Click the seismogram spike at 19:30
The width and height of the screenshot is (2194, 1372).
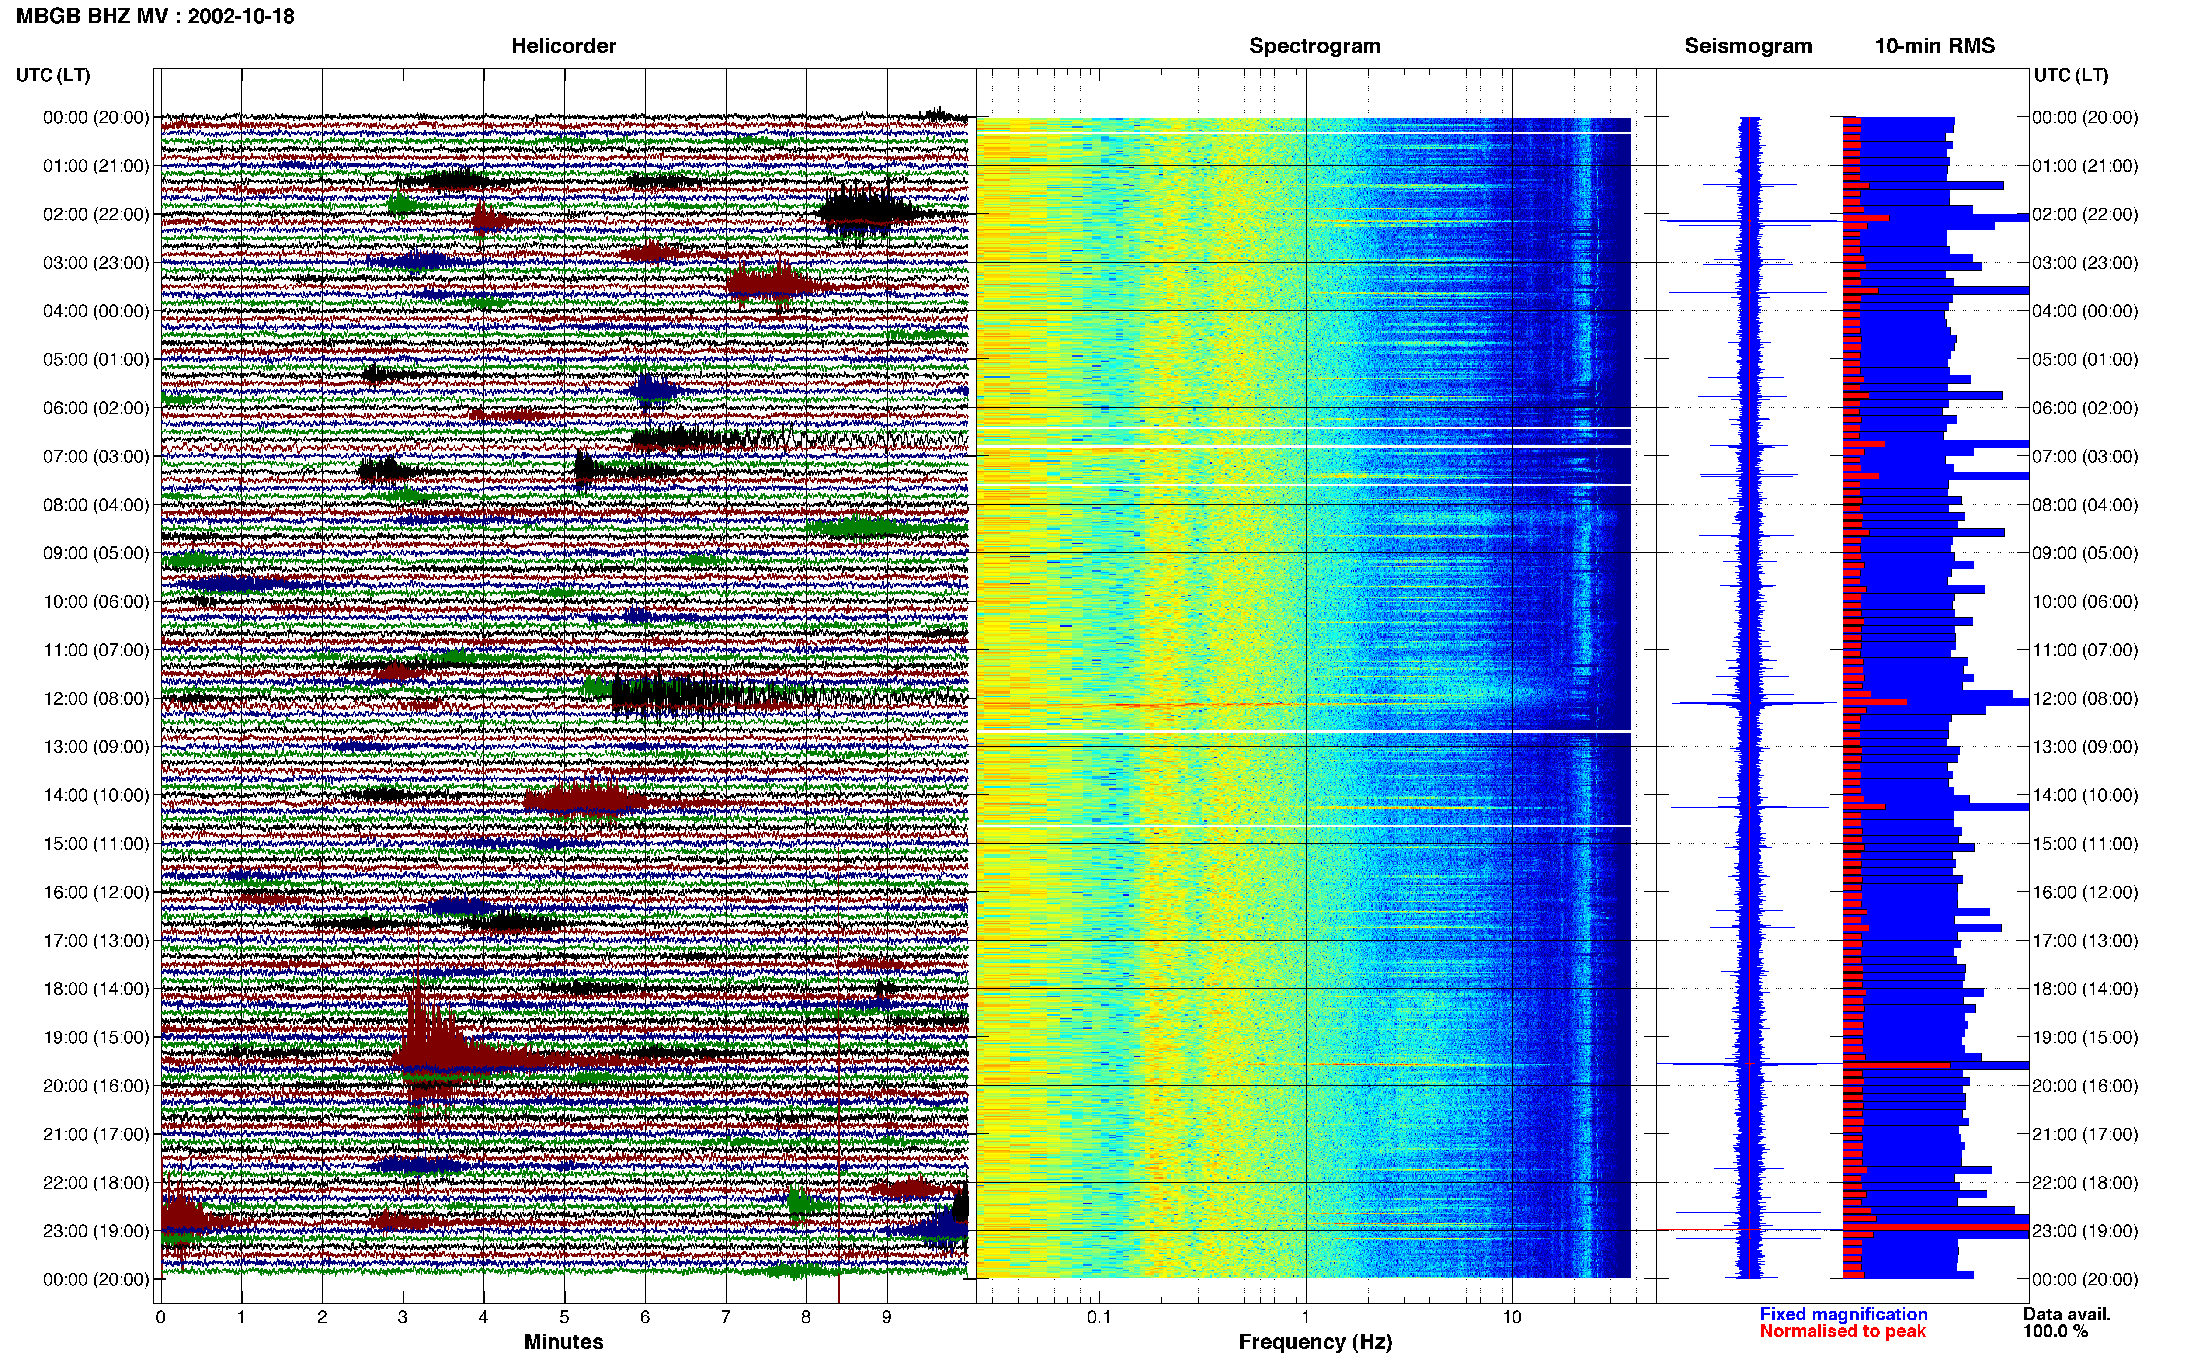[1749, 1063]
